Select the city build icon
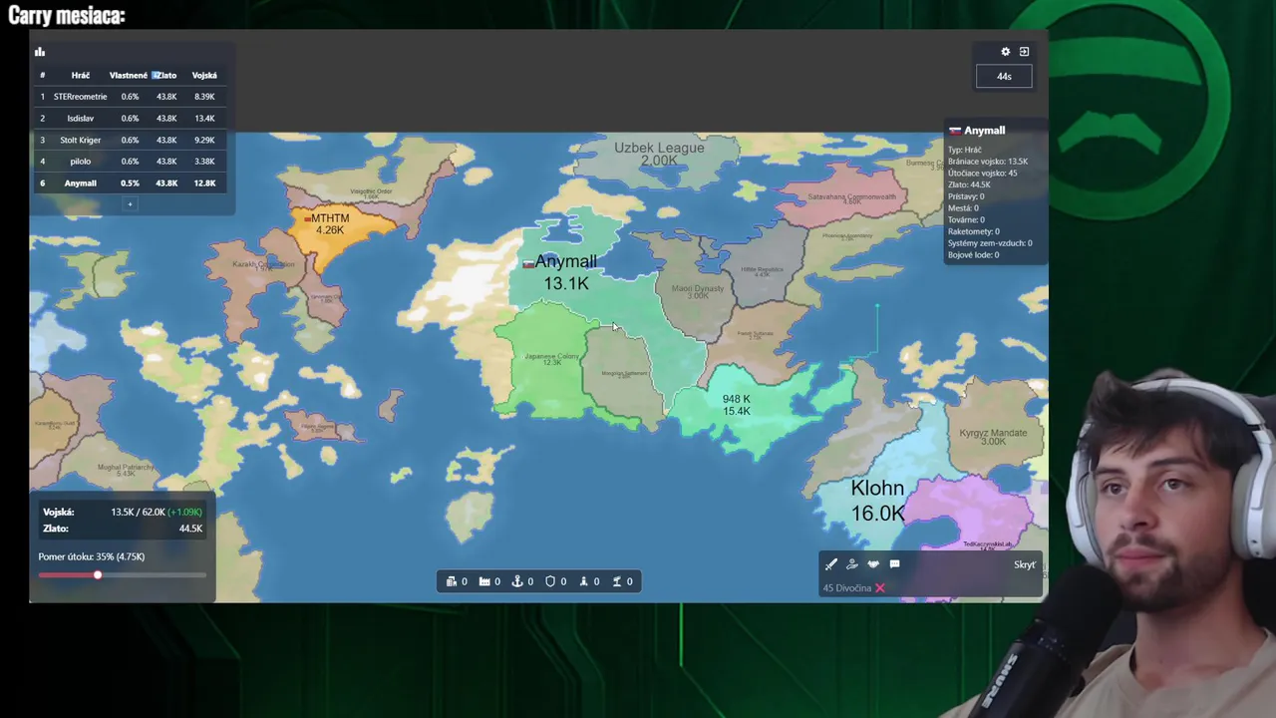1276x718 pixels. click(x=452, y=581)
